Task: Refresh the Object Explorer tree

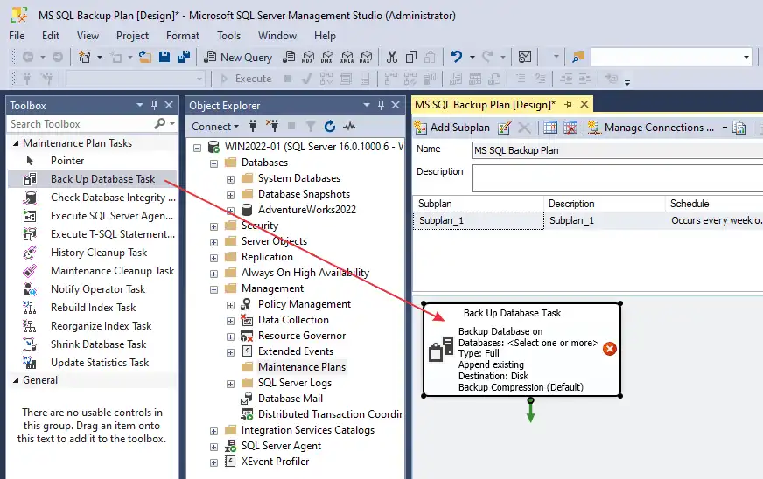Action: coord(330,127)
